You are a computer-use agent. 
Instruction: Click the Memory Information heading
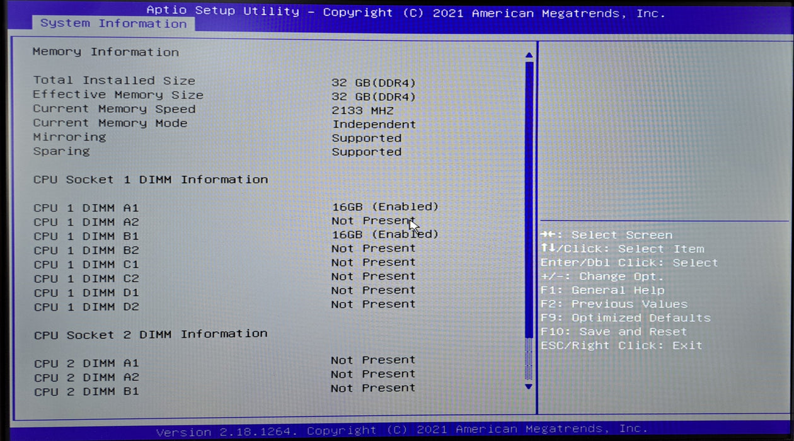(106, 52)
